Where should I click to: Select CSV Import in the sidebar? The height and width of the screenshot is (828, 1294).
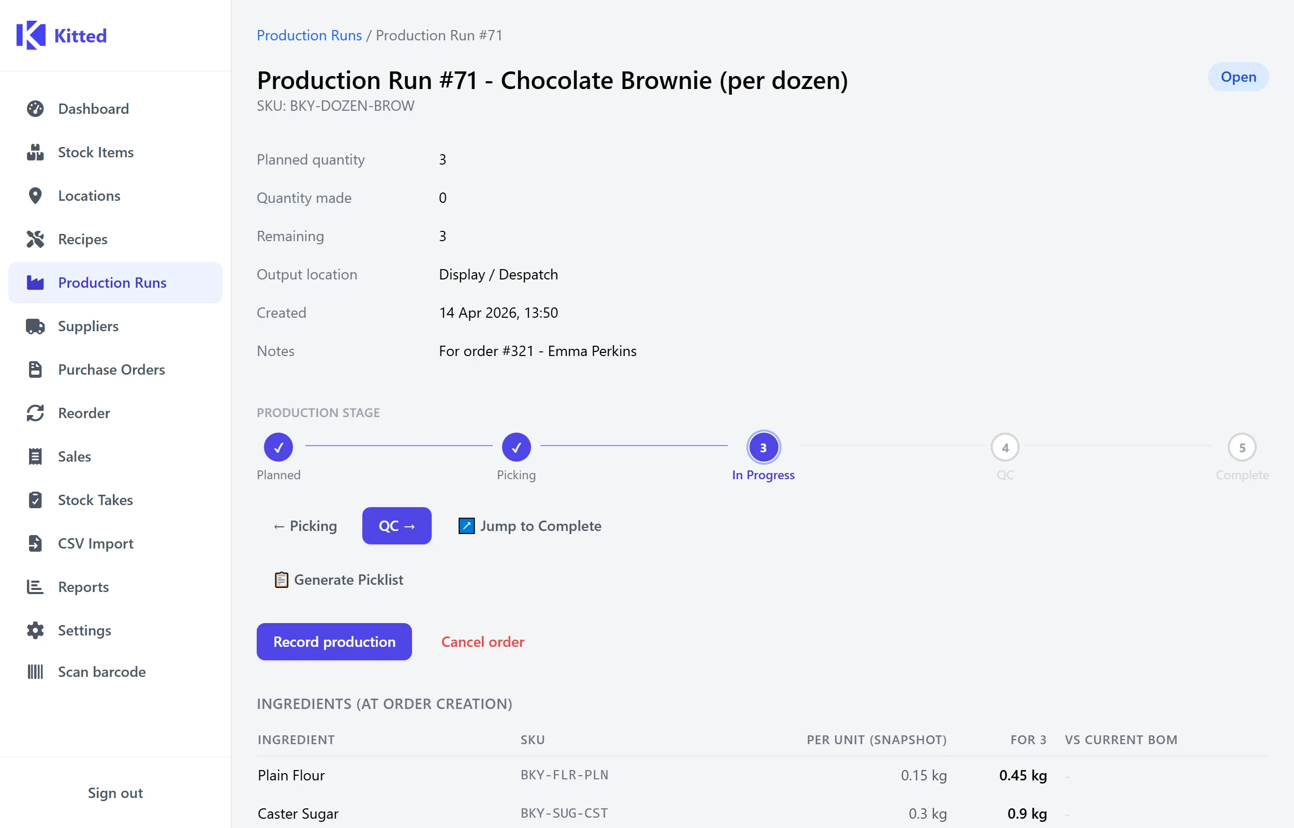pyautogui.click(x=95, y=543)
